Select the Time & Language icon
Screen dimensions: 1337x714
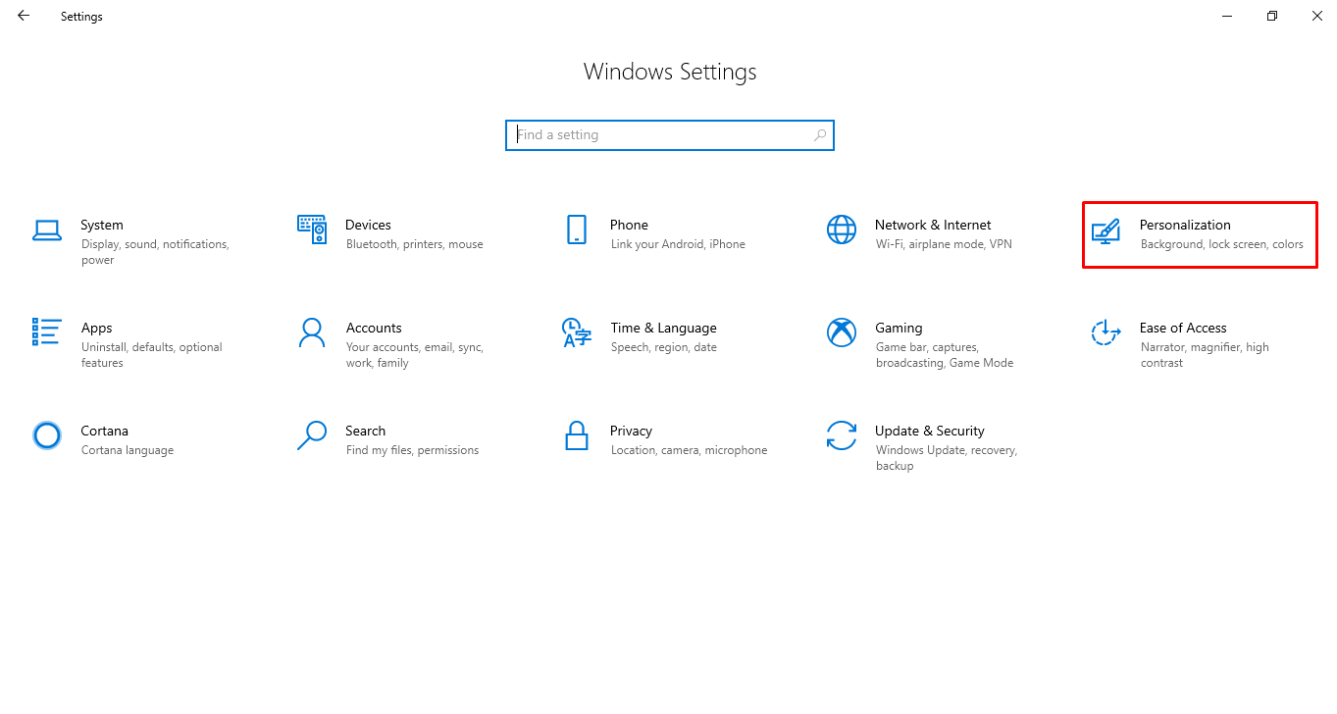click(x=577, y=332)
